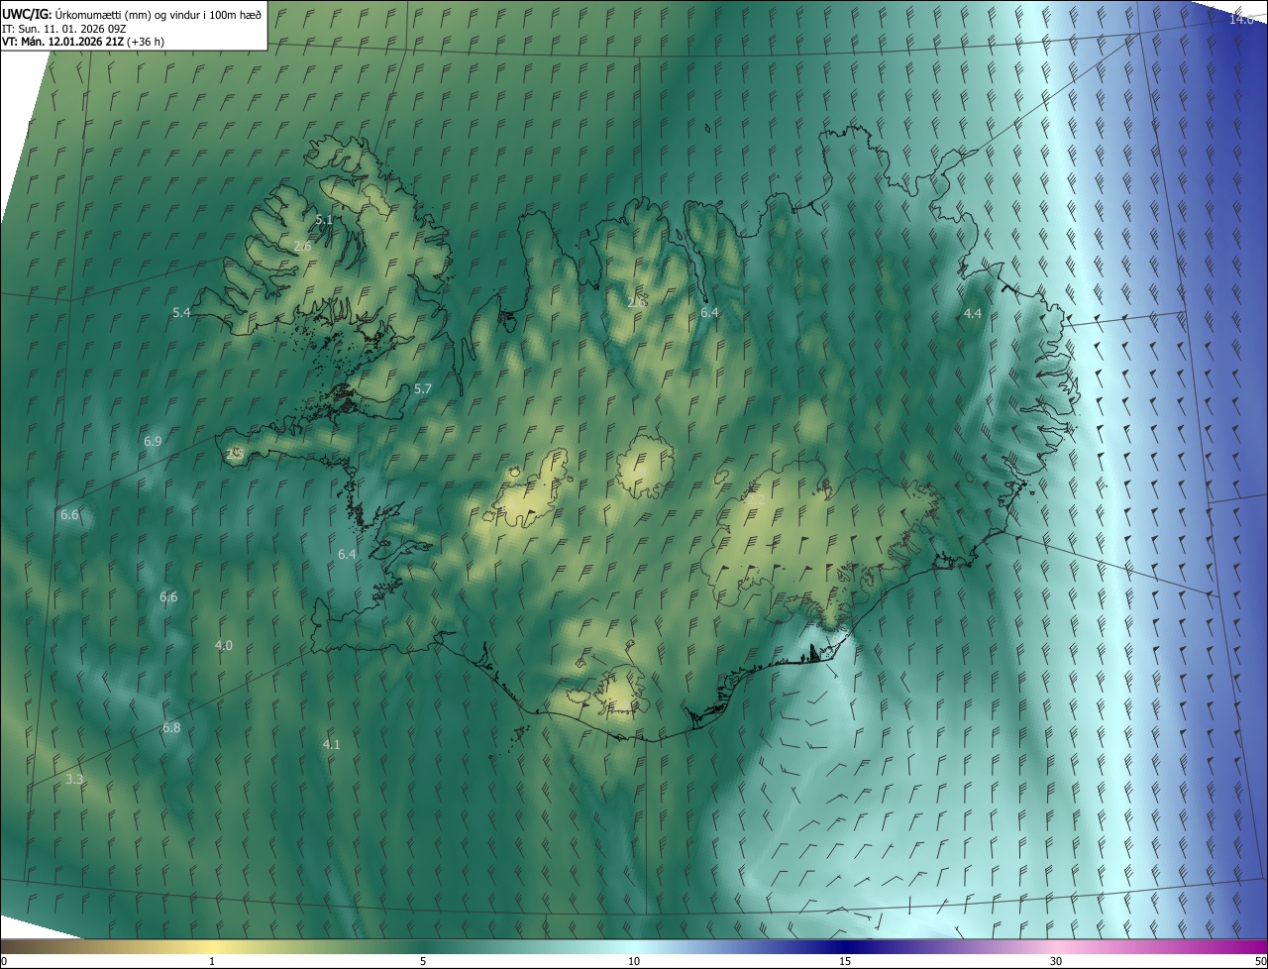
Task: Click the 6.8 value label on the map
Action: [171, 727]
